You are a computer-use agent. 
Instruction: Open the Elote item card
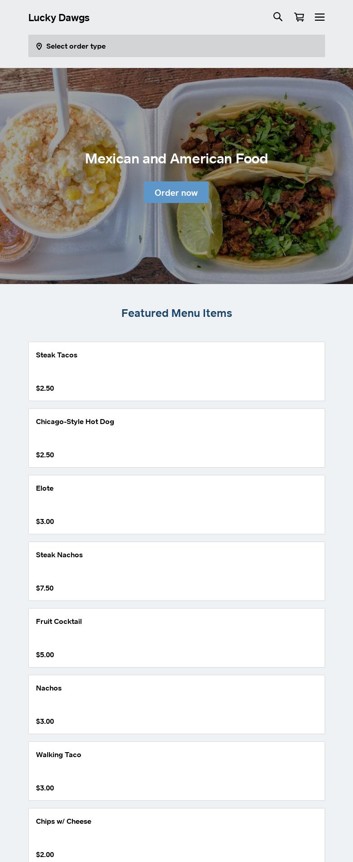(176, 504)
